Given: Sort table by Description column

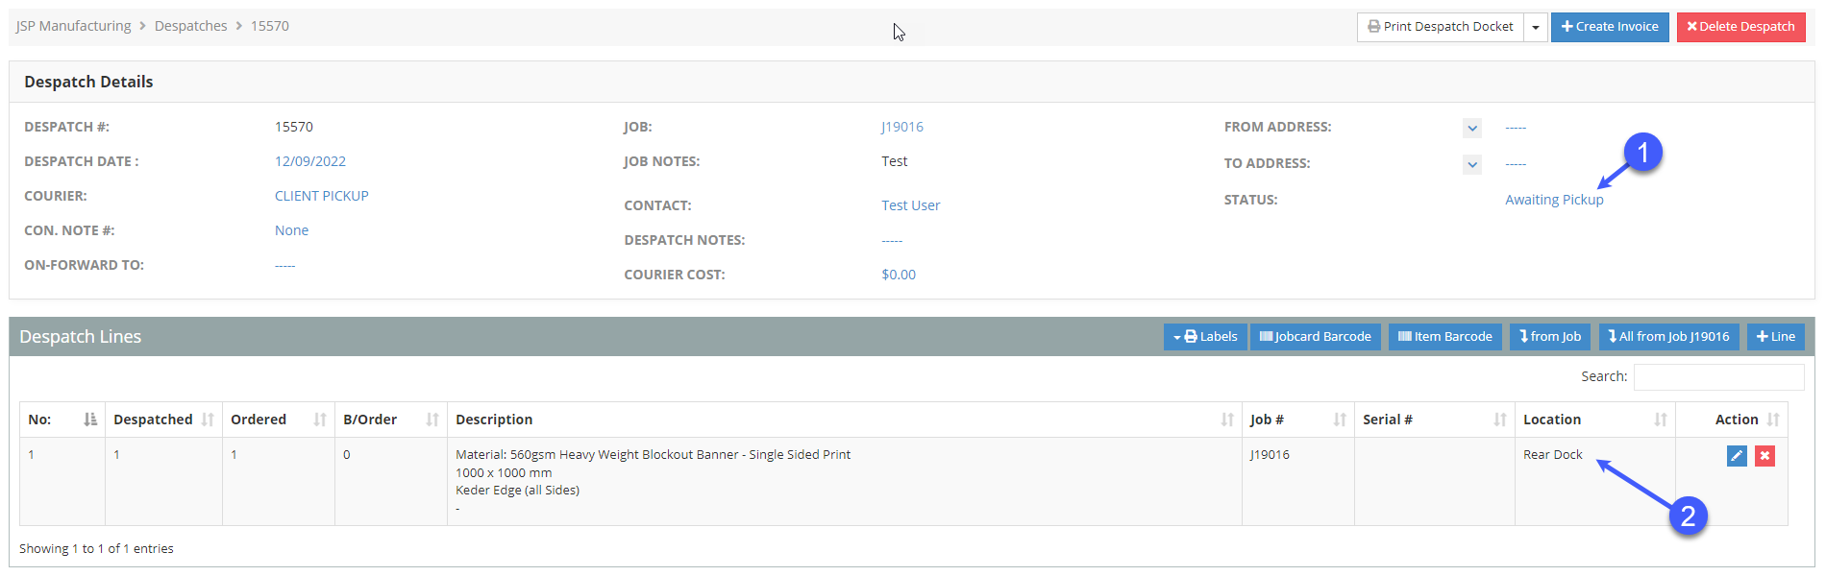Looking at the screenshot, I should pos(1227,420).
